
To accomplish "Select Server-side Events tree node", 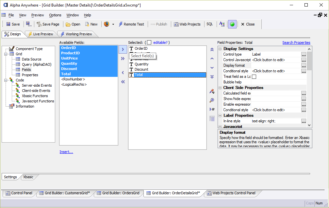I will click(x=37, y=85).
